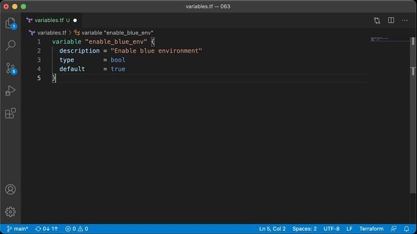The image size is (417, 234).
Task: Open the Extensions view icon
Action: (10, 113)
